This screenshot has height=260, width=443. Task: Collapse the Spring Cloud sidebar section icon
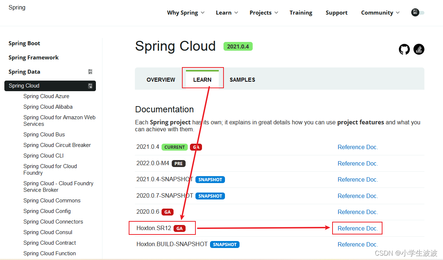[x=90, y=86]
